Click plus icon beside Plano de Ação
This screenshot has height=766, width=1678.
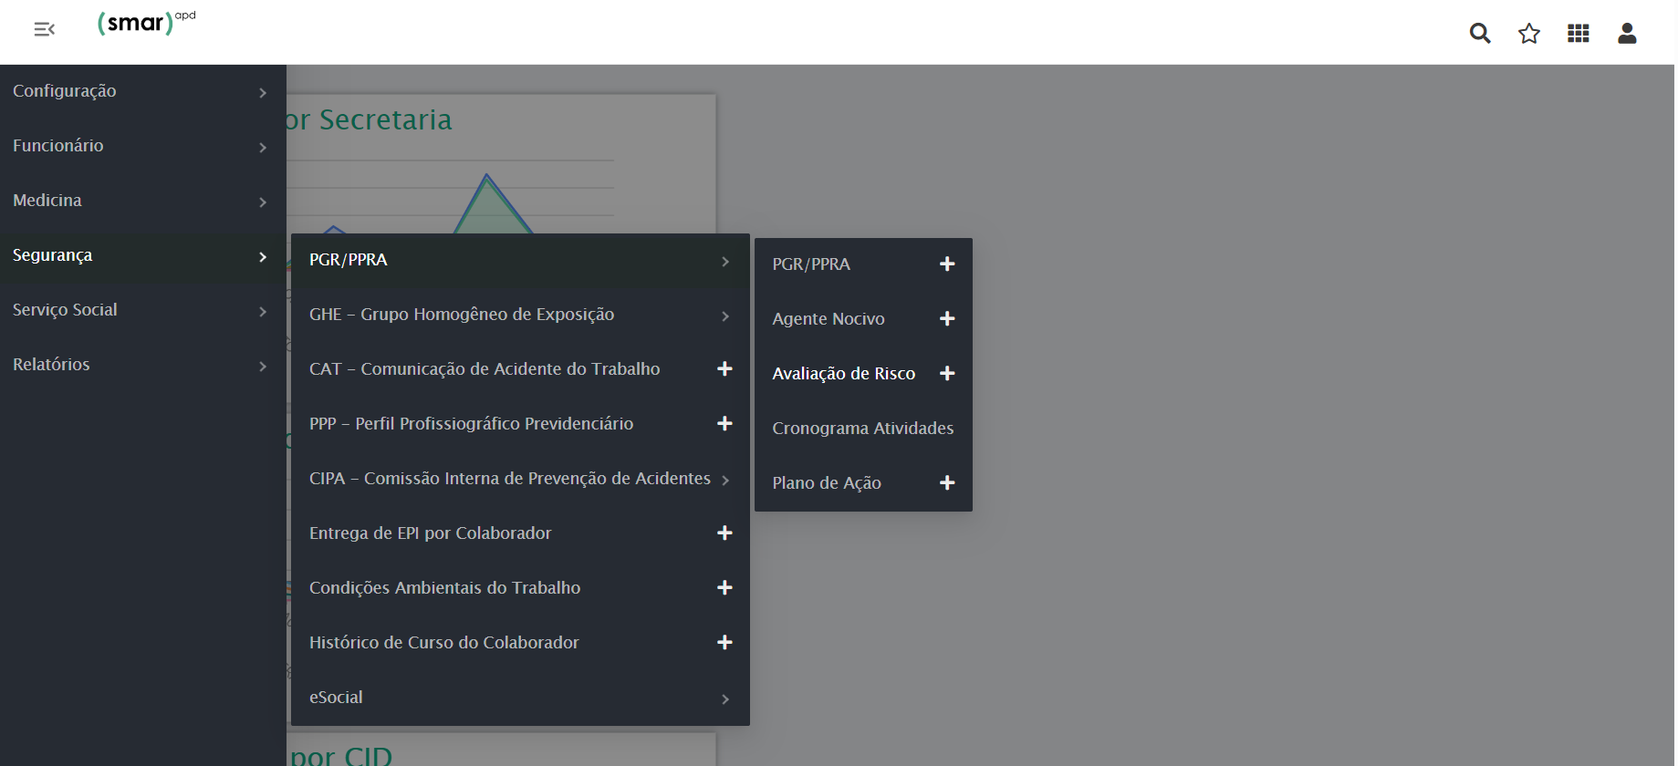(x=947, y=482)
